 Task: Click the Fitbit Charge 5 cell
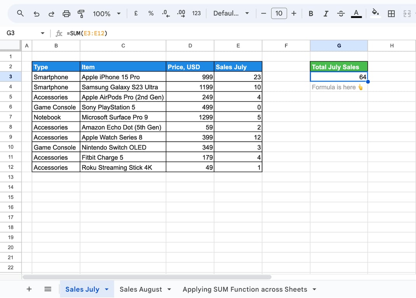tap(123, 158)
